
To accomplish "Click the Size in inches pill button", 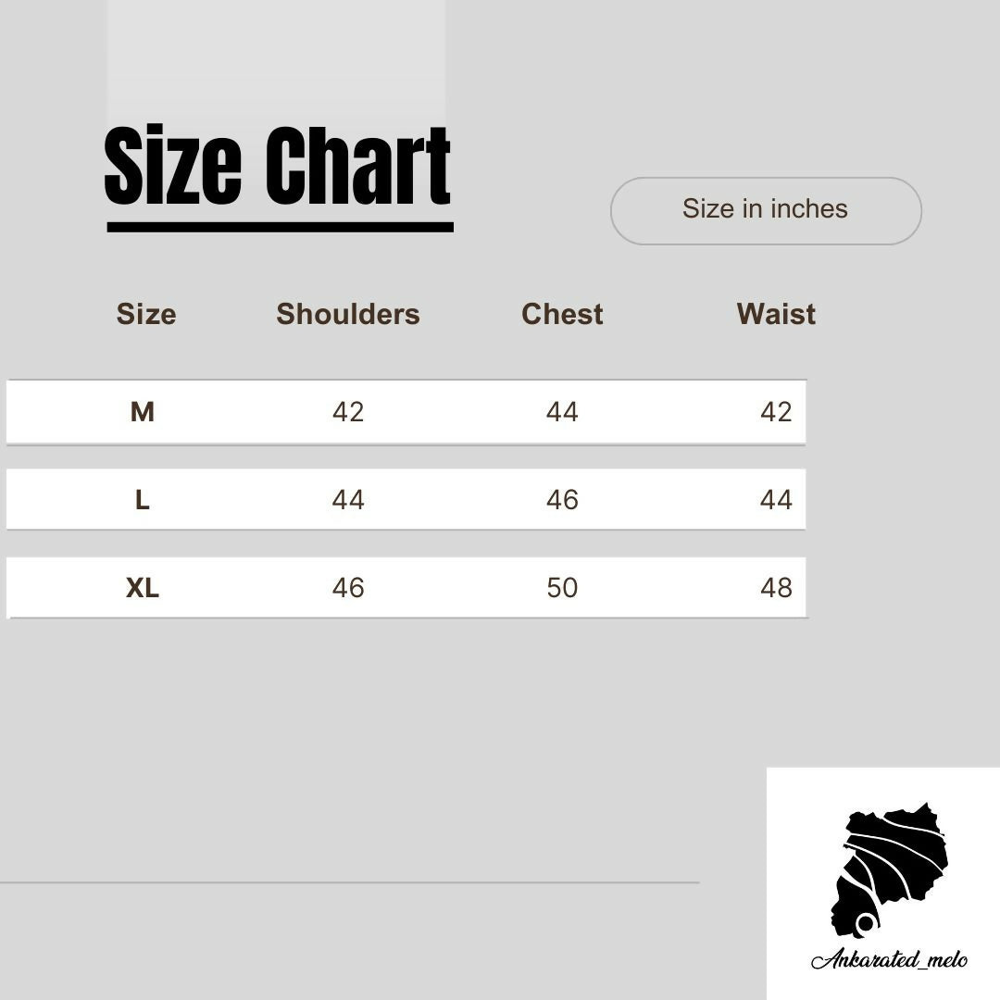I will pyautogui.click(x=766, y=210).
